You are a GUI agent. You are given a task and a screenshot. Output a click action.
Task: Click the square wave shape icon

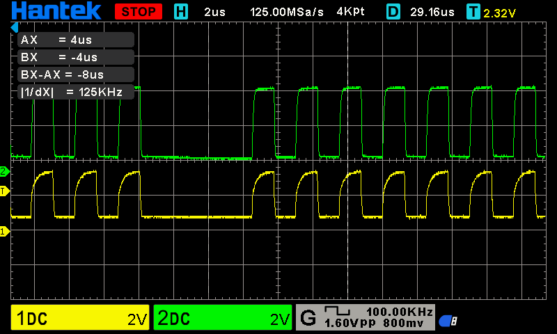[337, 311]
